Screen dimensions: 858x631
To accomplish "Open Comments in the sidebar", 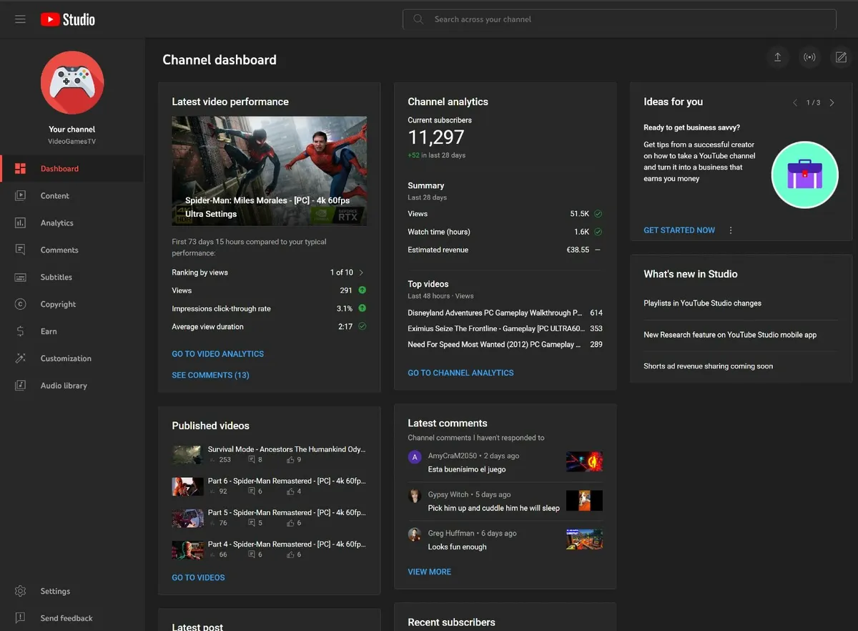I will pos(71,250).
